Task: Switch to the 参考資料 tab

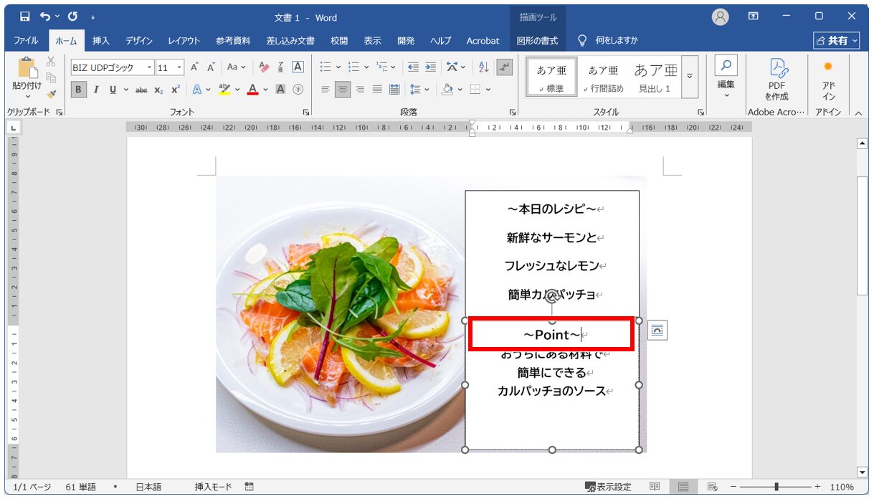Action: [x=233, y=41]
